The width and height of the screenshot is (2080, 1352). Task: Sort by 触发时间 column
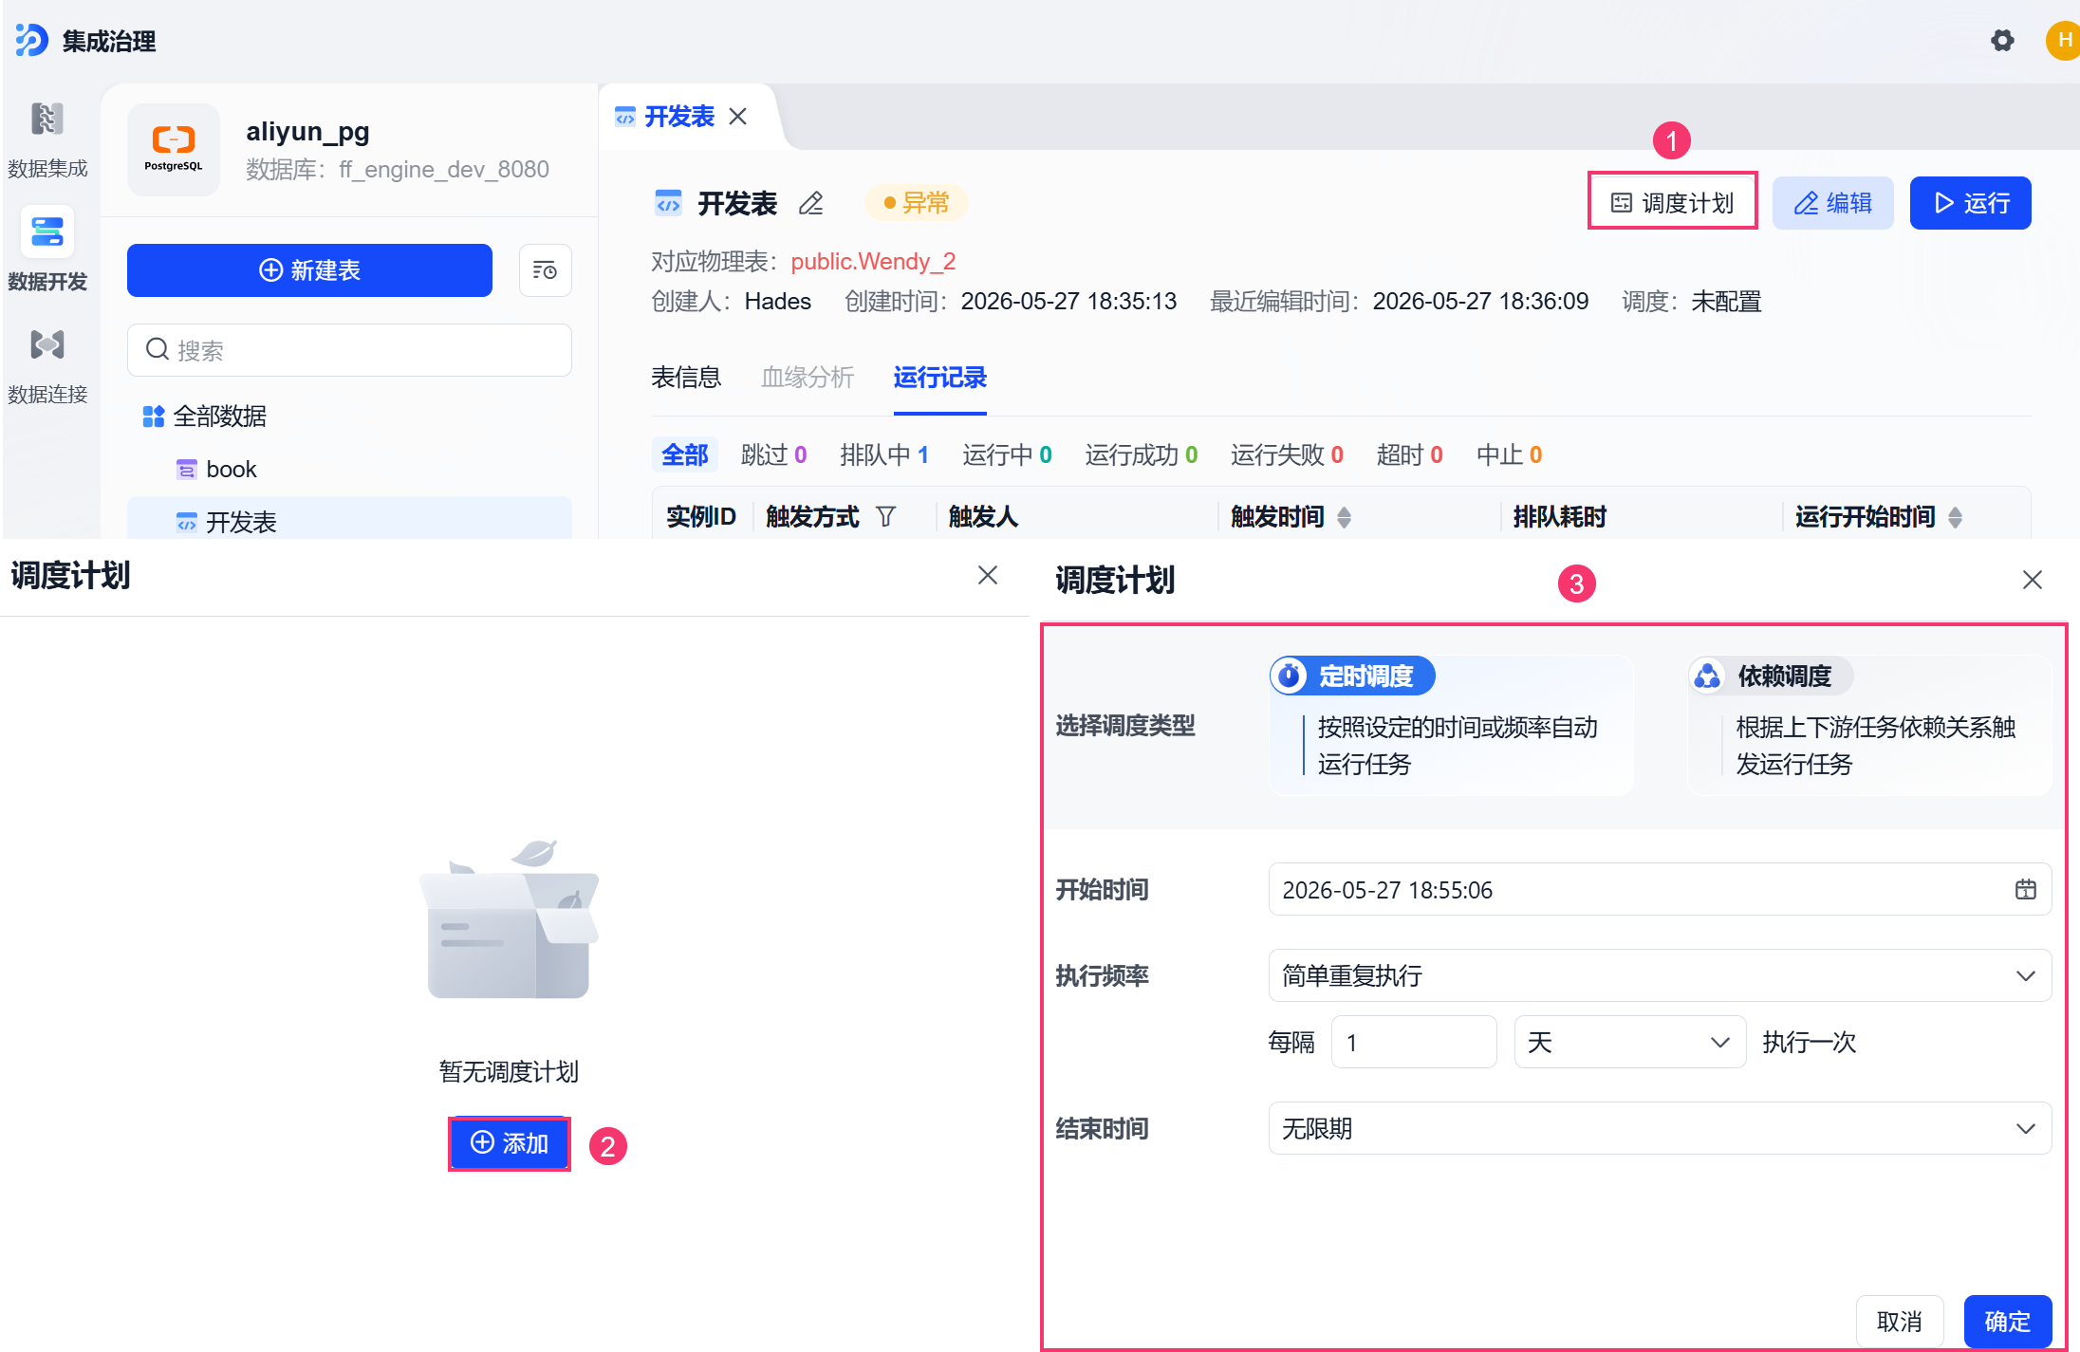click(1344, 516)
